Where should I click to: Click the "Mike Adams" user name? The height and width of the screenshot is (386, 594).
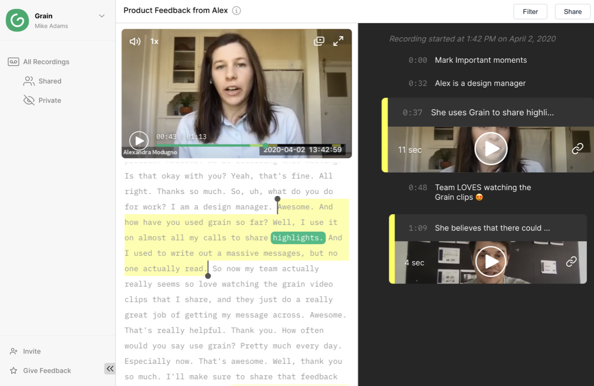pyautogui.click(x=51, y=26)
